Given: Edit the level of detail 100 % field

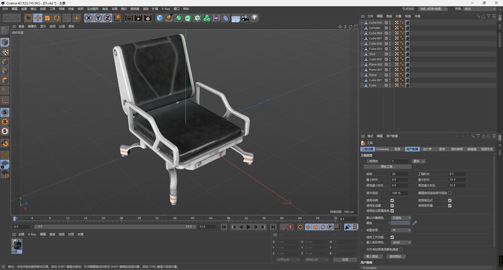Looking at the screenshot, I should (400, 193).
